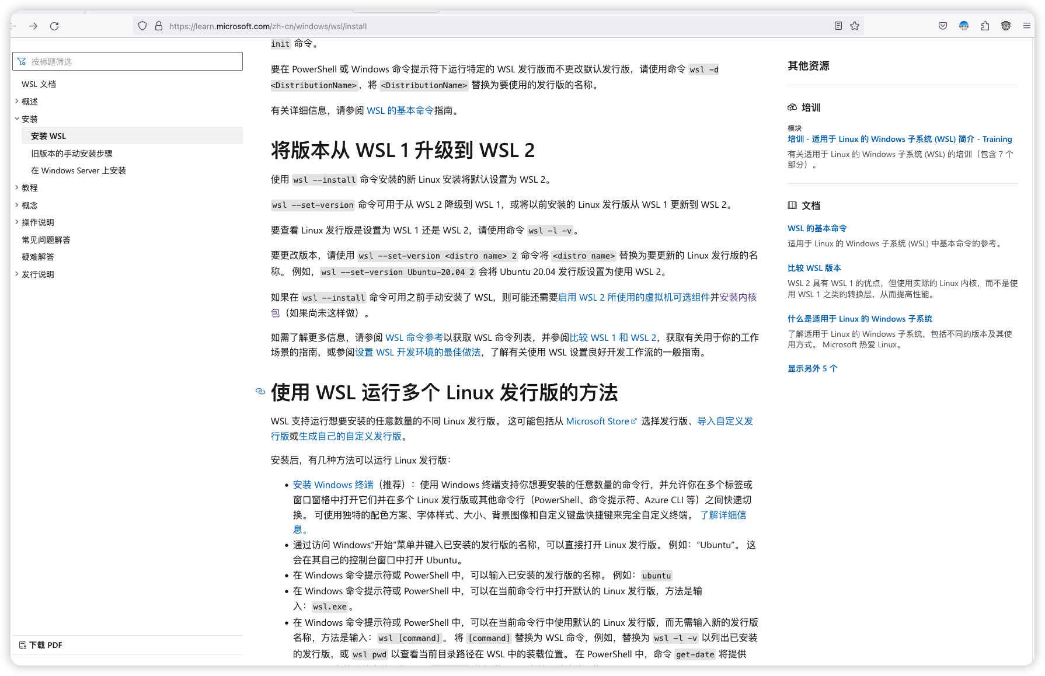The image size is (1045, 676).
Task: View site security via the lock icon
Action: click(158, 26)
